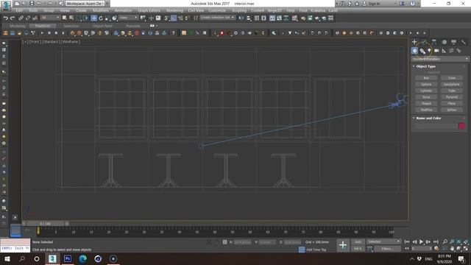Click the object name input field
Screen dimensions: 471x265
click(x=436, y=126)
